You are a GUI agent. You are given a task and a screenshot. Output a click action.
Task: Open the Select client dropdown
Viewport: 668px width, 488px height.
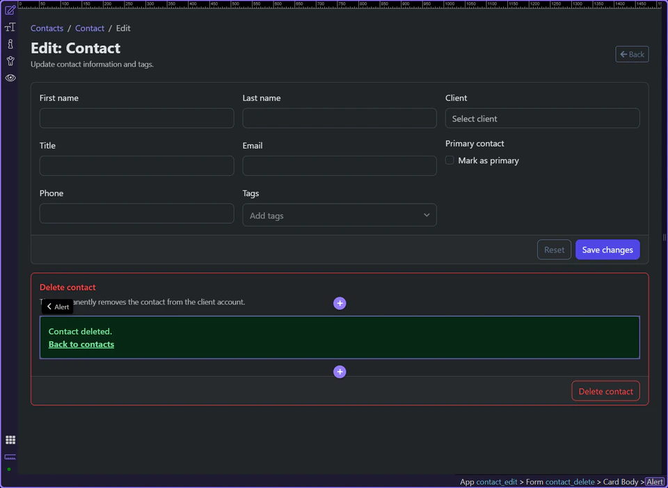[542, 118]
